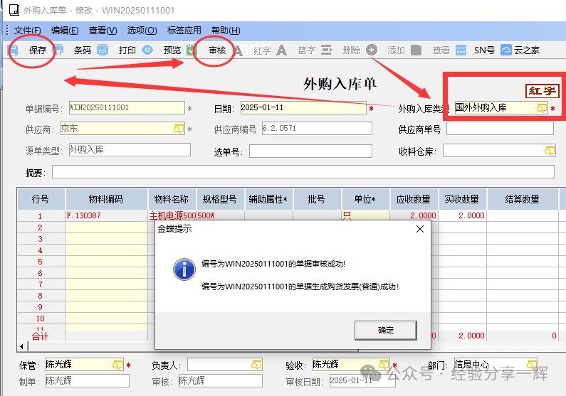Click the 条码 (Barcode) toolbar button
The image size is (566, 396).
coord(83,50)
